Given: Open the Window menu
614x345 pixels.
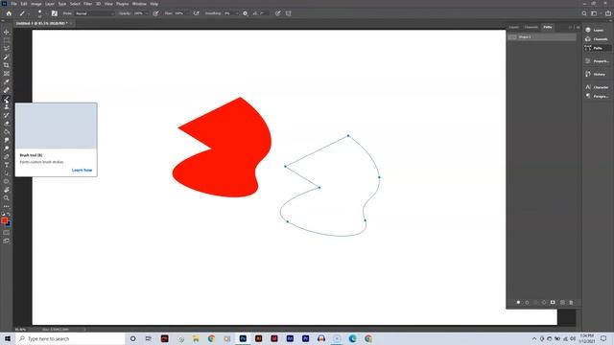Looking at the screenshot, I should click(x=139, y=4).
